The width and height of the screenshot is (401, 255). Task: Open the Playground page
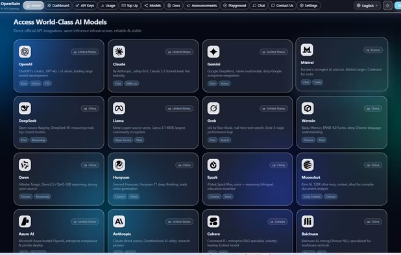[x=234, y=6]
